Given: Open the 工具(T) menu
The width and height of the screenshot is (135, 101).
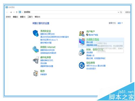Looking at the screenshot, I should [30, 17].
